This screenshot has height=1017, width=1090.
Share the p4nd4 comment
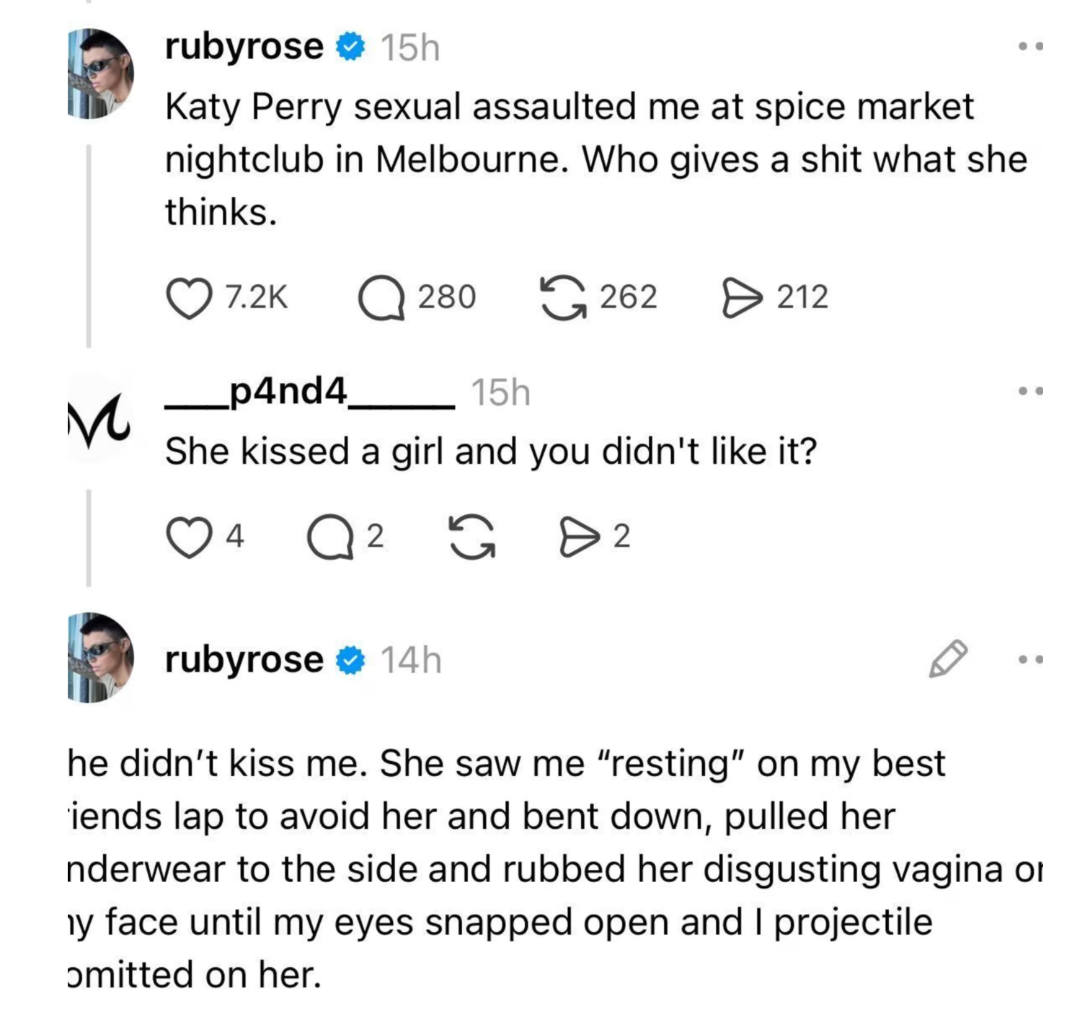click(579, 537)
